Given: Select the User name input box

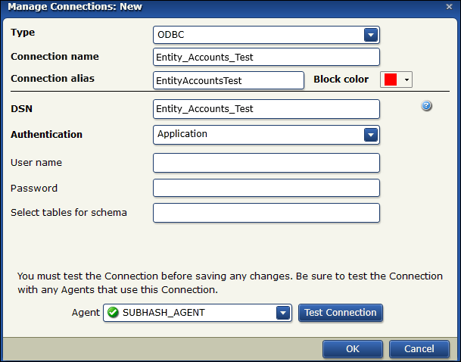Looking at the screenshot, I should (x=266, y=163).
